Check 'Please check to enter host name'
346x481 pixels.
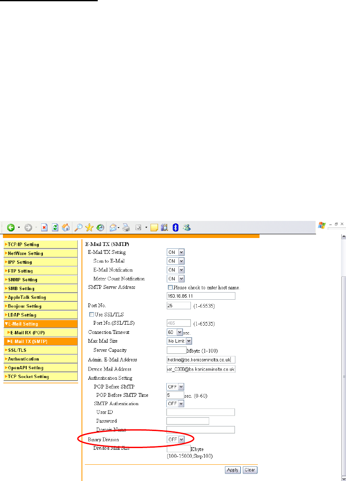170,288
